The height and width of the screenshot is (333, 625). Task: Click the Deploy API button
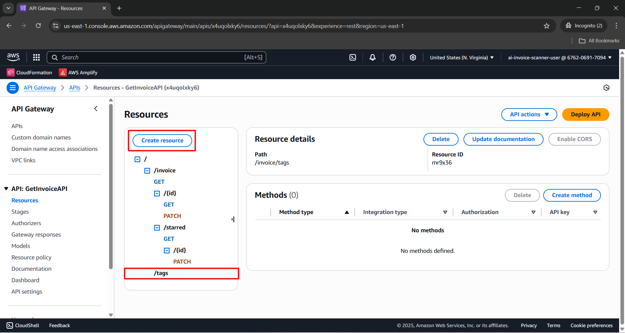click(x=585, y=114)
